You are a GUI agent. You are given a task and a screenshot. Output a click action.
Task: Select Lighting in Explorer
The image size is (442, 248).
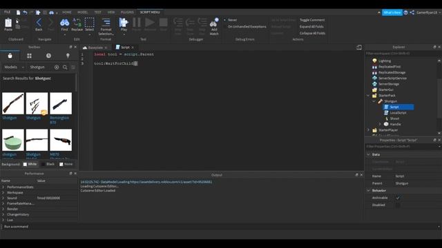[385, 61]
